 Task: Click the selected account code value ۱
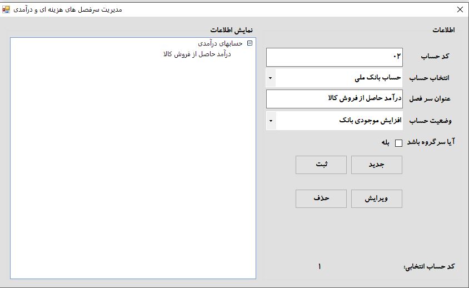coord(320,266)
